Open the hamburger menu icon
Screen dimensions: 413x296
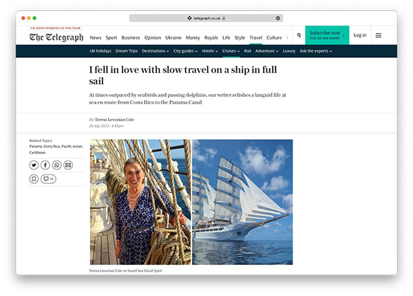click(379, 35)
